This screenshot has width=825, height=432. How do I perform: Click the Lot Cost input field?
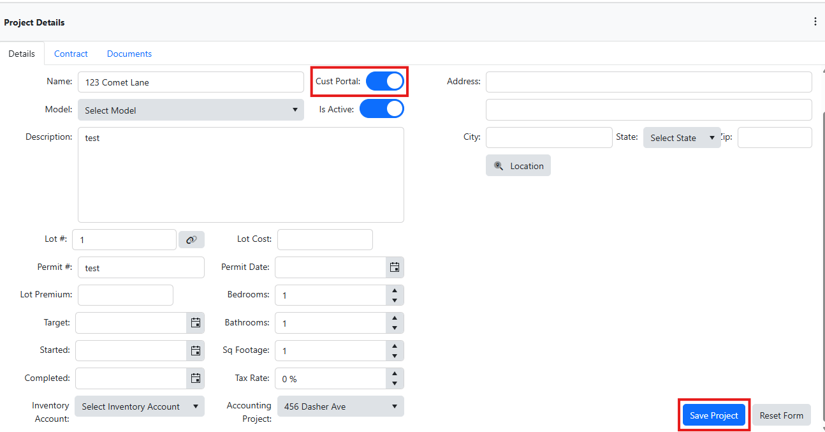pyautogui.click(x=325, y=239)
